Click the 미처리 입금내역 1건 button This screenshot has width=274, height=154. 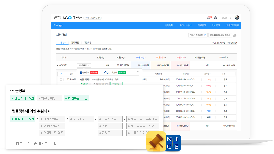pos(198,35)
